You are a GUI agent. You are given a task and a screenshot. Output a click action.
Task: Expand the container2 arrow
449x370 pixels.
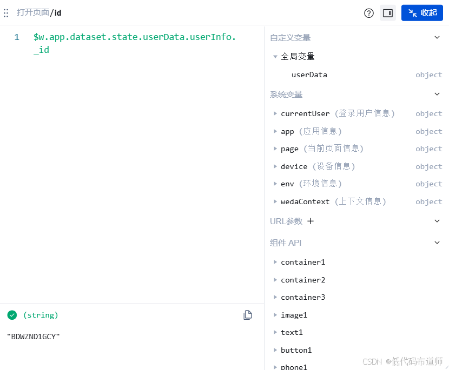pos(275,280)
